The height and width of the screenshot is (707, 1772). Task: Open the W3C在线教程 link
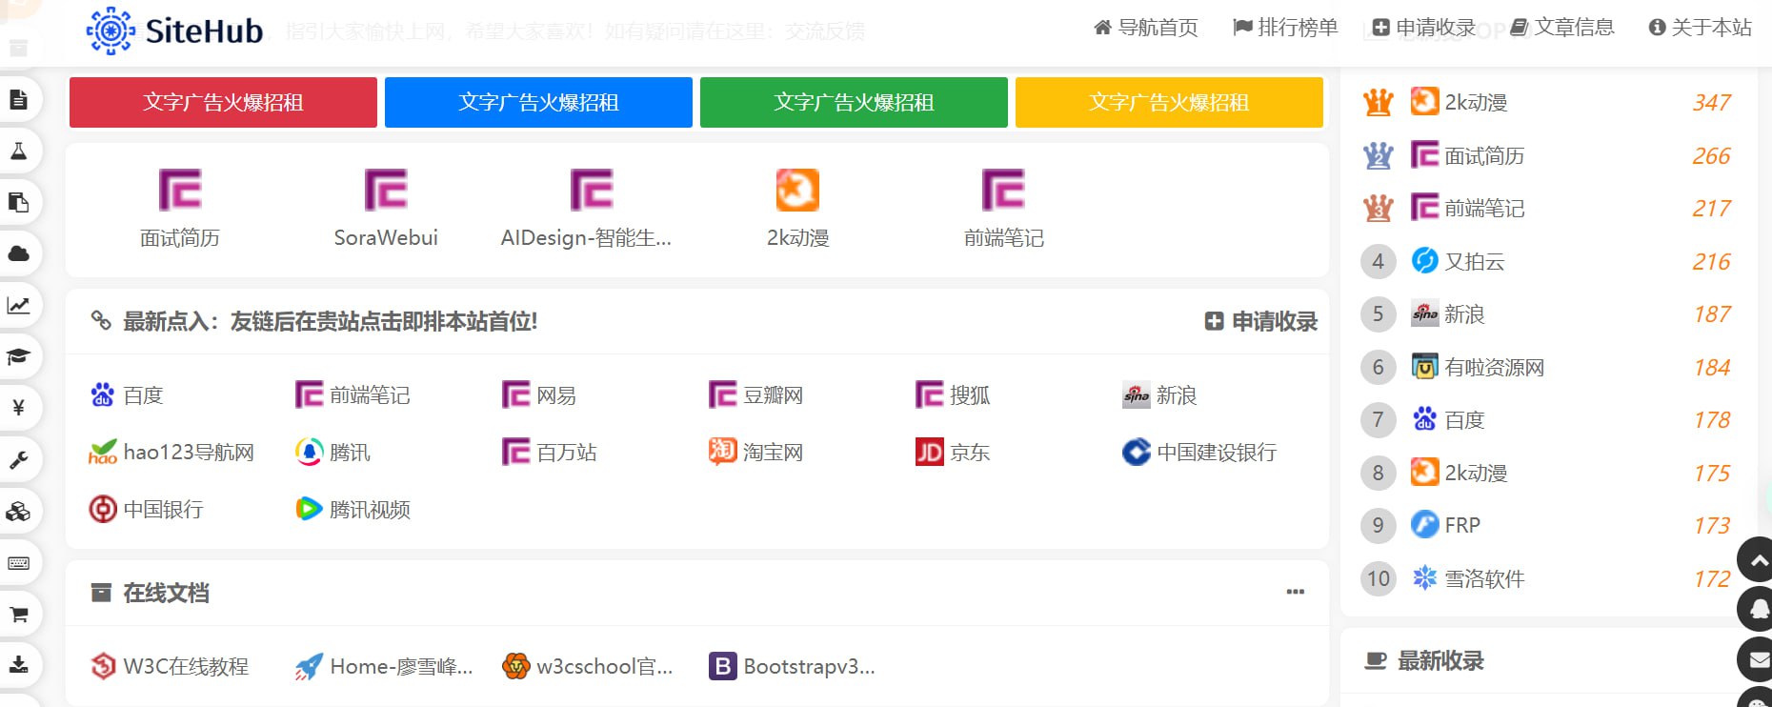[169, 666]
